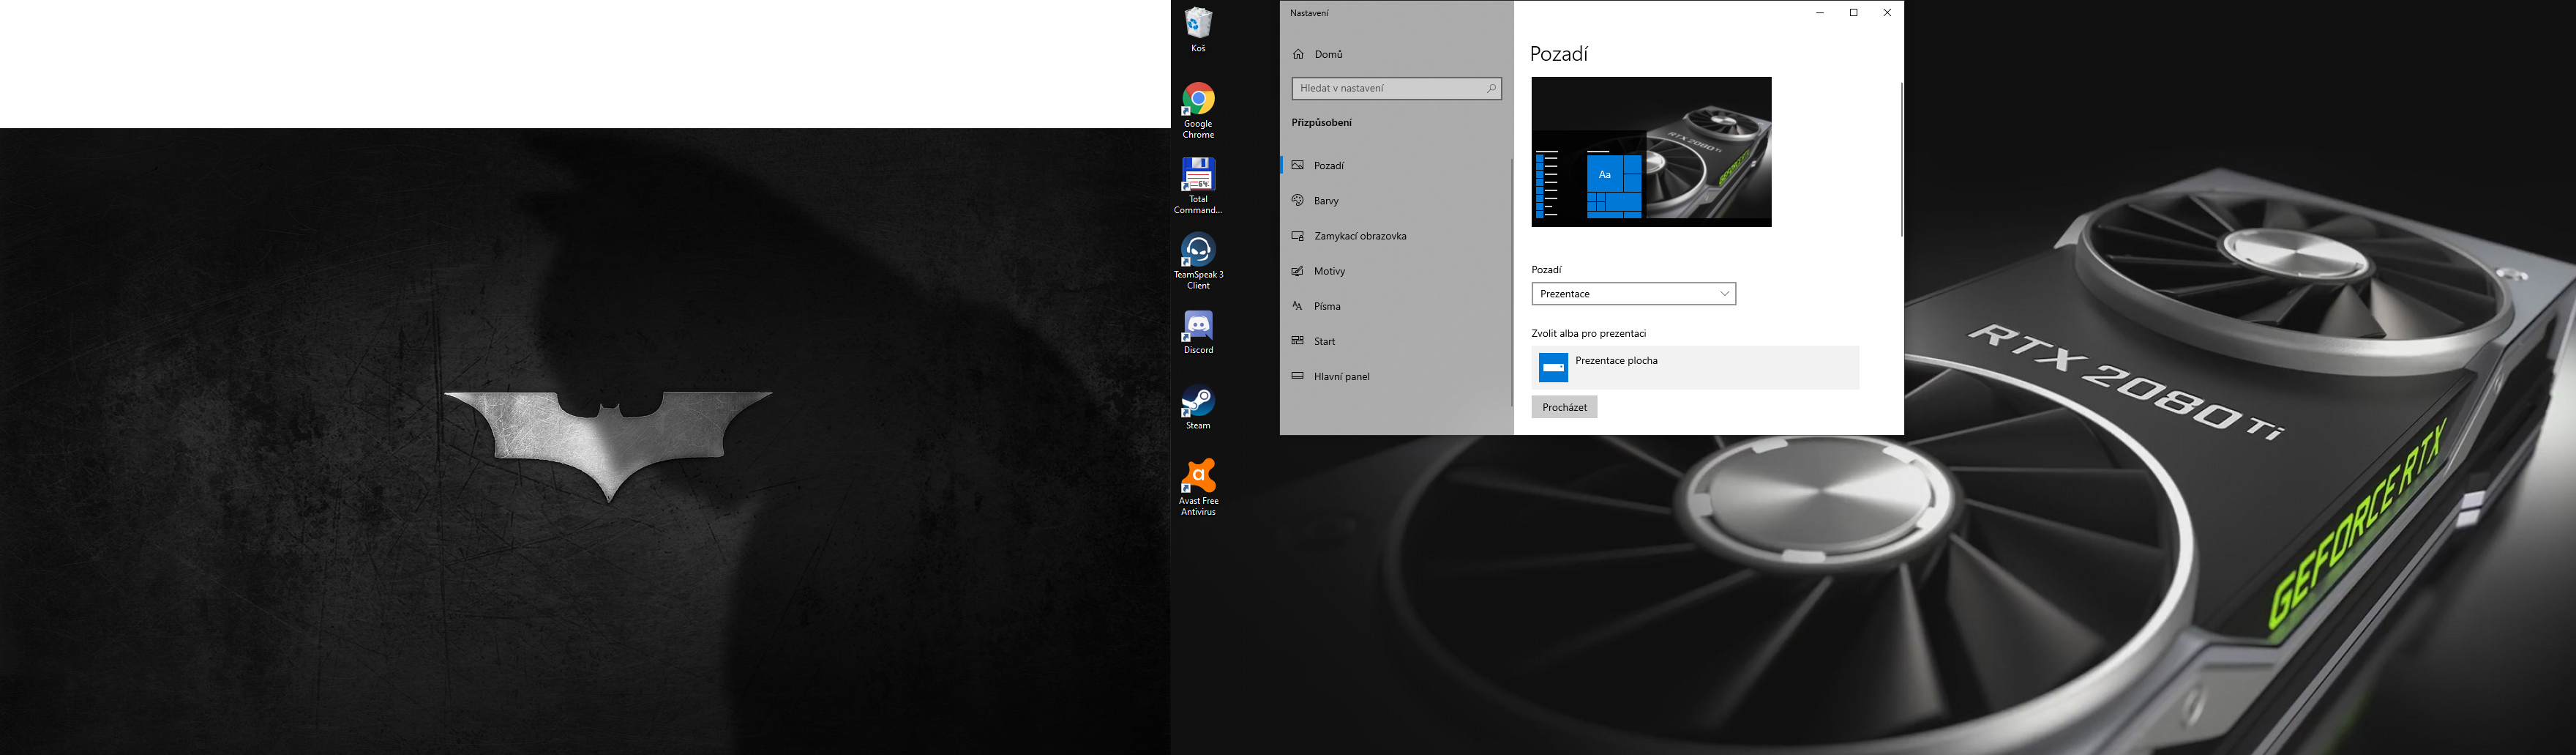Go to Motivy in the sidebar

click(x=1329, y=271)
